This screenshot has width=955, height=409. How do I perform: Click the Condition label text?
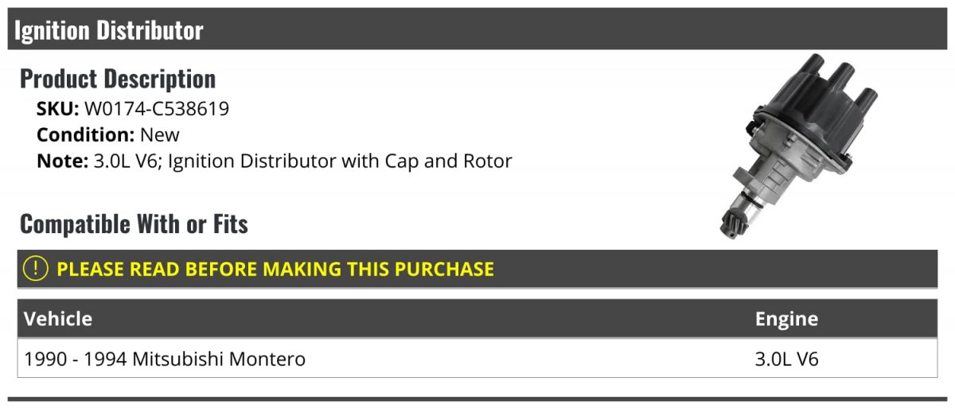click(x=86, y=134)
